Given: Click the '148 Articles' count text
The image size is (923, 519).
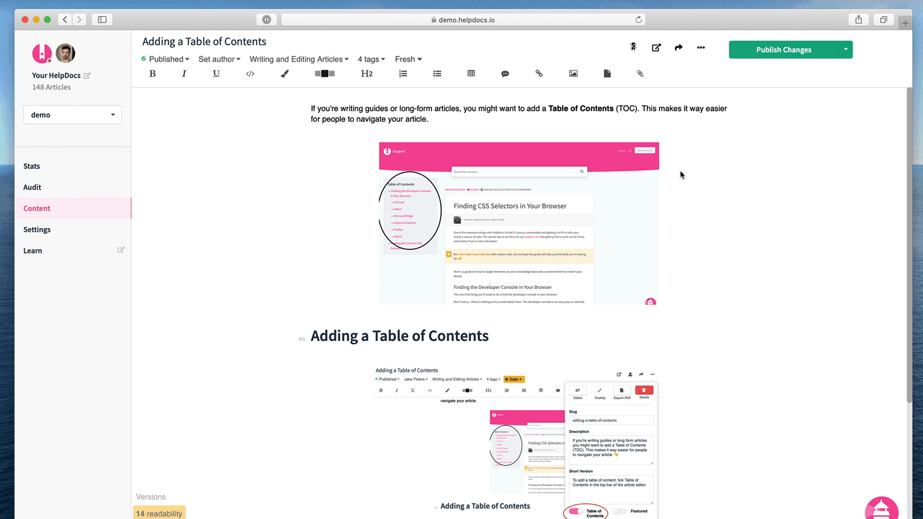Looking at the screenshot, I should tap(51, 87).
